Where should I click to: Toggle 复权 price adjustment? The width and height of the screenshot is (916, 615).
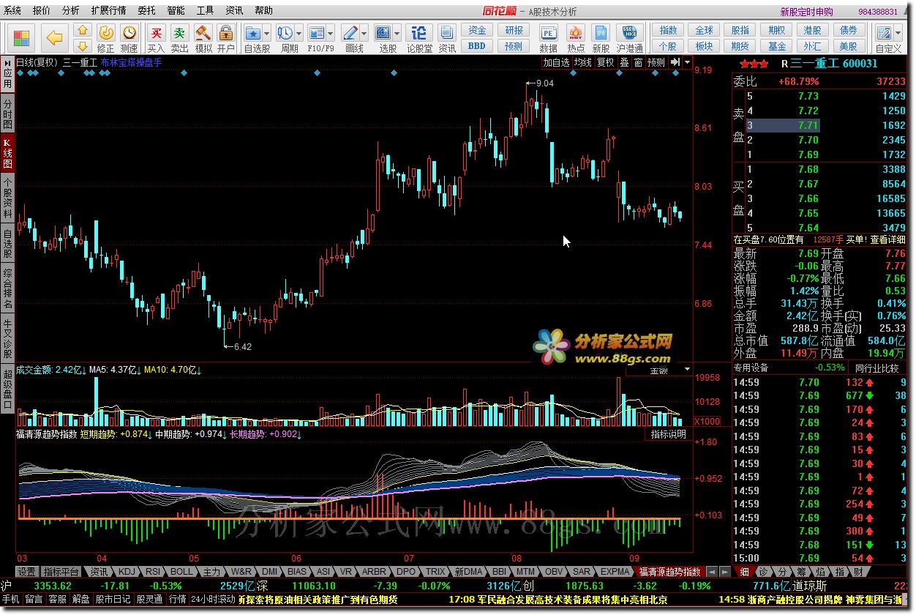(606, 62)
